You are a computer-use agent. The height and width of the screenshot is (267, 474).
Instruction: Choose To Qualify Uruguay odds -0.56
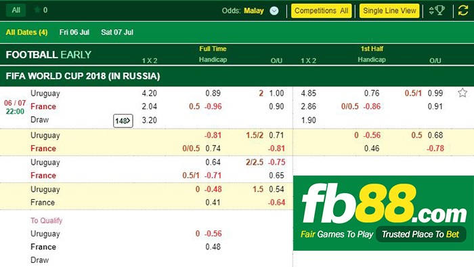click(x=213, y=233)
